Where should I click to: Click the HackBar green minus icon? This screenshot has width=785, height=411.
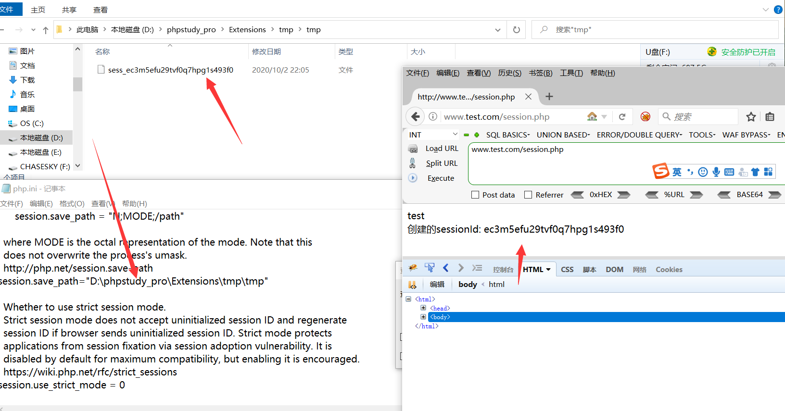point(466,135)
